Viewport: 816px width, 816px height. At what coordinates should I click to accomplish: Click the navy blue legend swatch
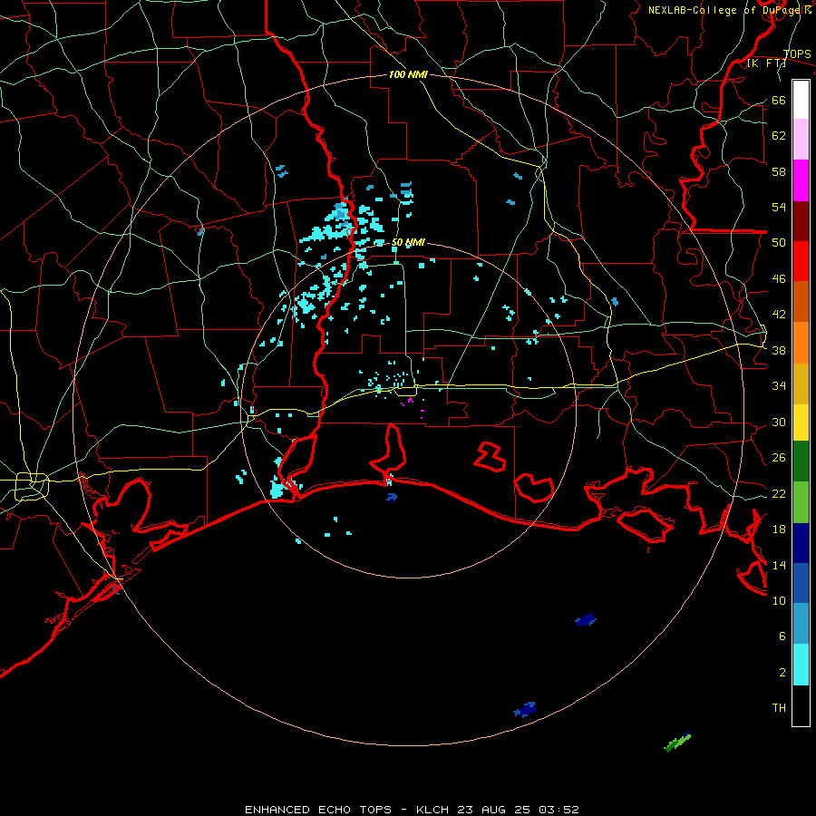click(x=801, y=543)
